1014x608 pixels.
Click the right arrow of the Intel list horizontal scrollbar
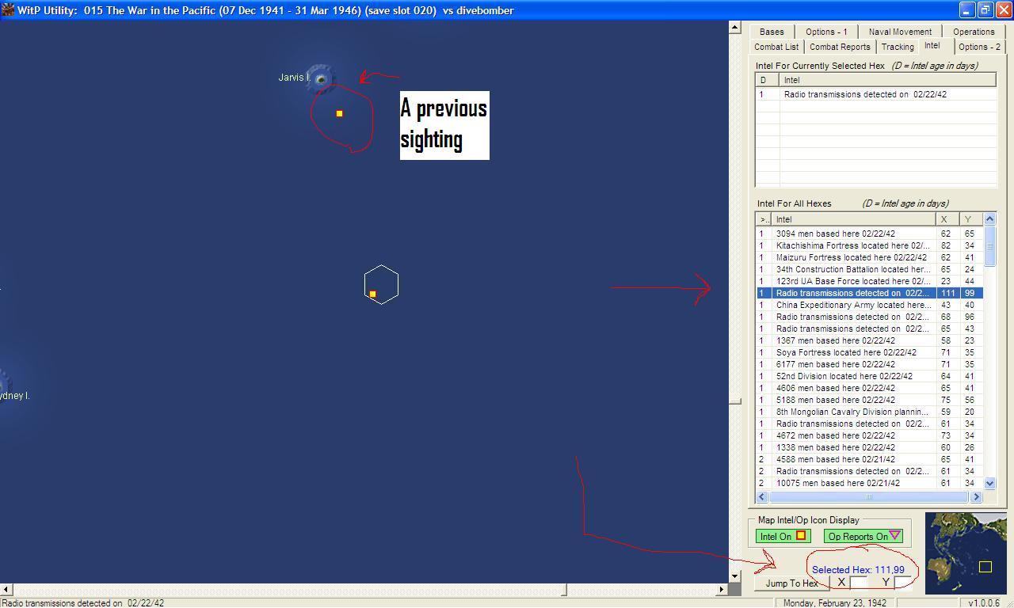click(976, 496)
